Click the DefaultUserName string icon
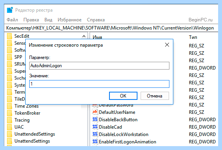Viewport: 222px width, 150px height. coord(95,112)
